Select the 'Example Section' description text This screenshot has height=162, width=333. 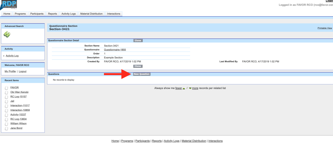(114, 58)
